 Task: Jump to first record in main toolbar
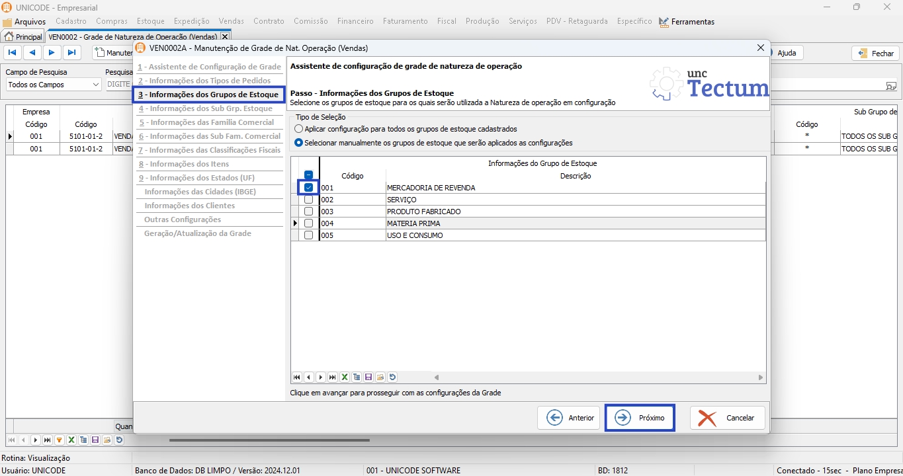[x=13, y=53]
